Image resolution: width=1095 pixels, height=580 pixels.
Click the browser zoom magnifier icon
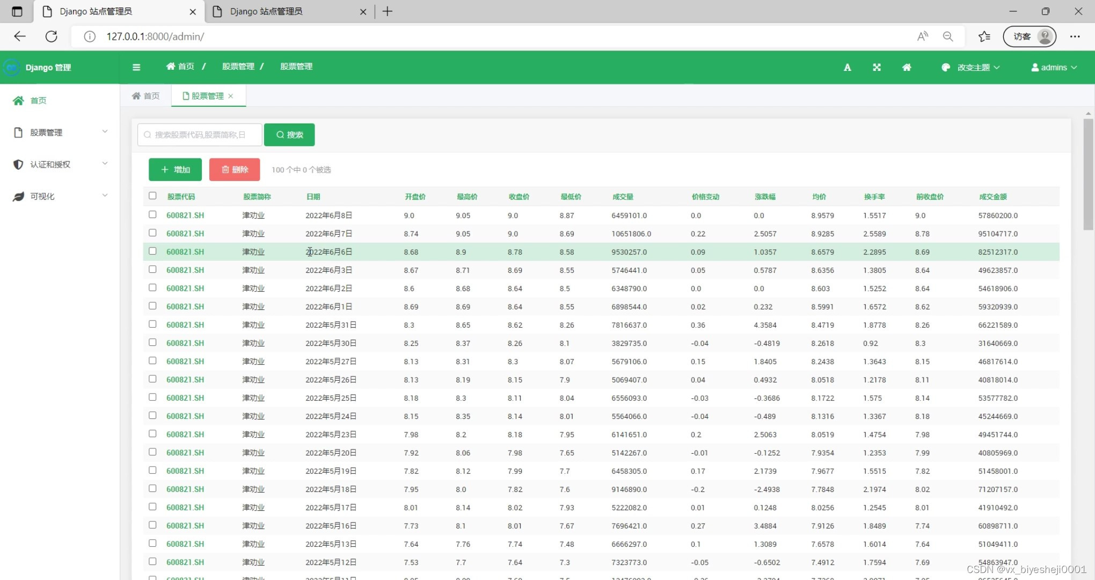948,37
